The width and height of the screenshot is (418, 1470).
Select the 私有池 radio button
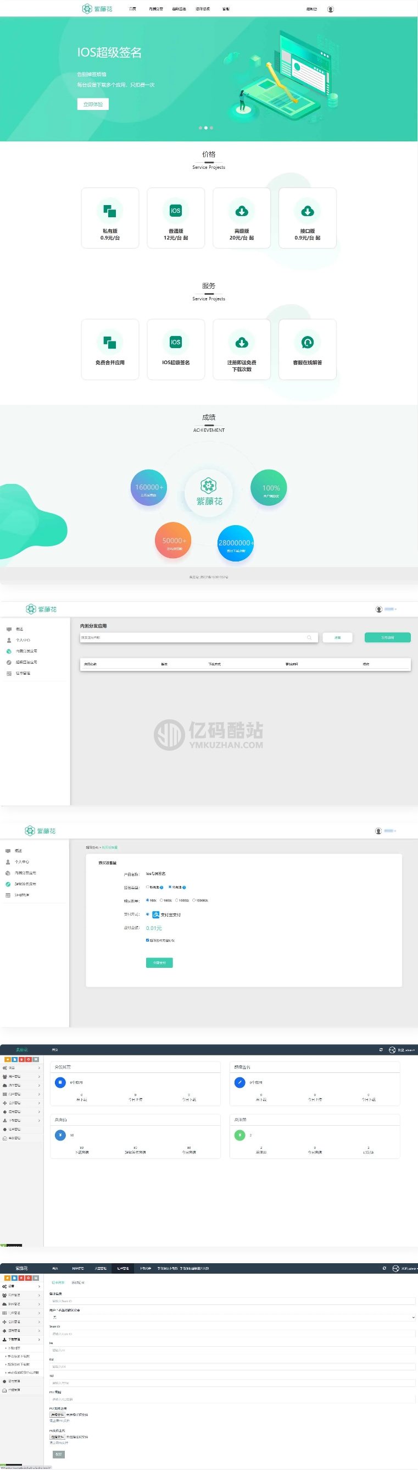click(148, 887)
